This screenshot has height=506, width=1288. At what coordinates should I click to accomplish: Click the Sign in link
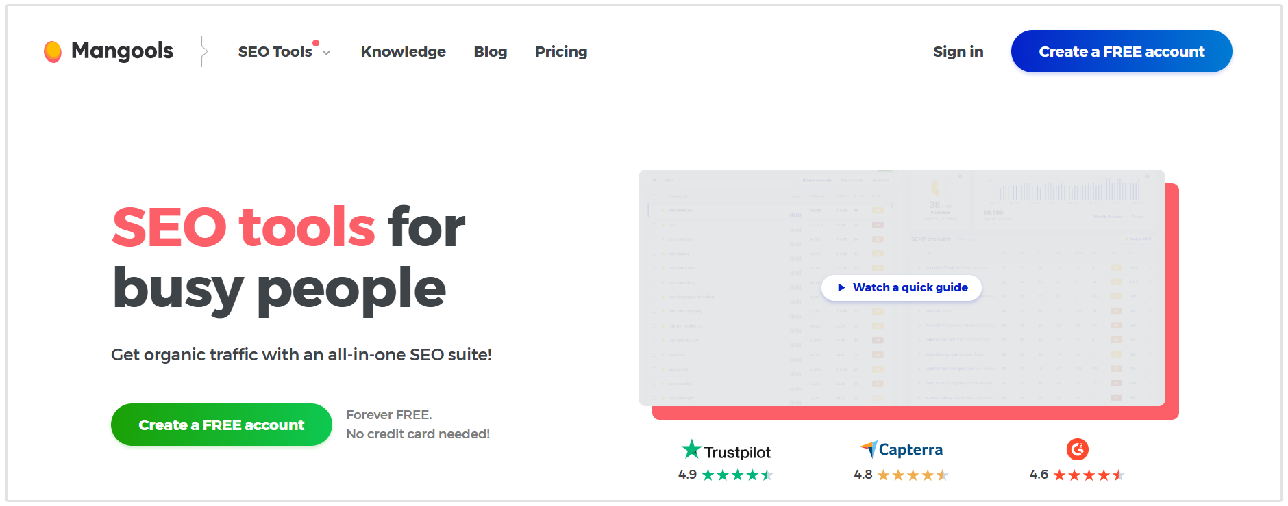(x=958, y=52)
